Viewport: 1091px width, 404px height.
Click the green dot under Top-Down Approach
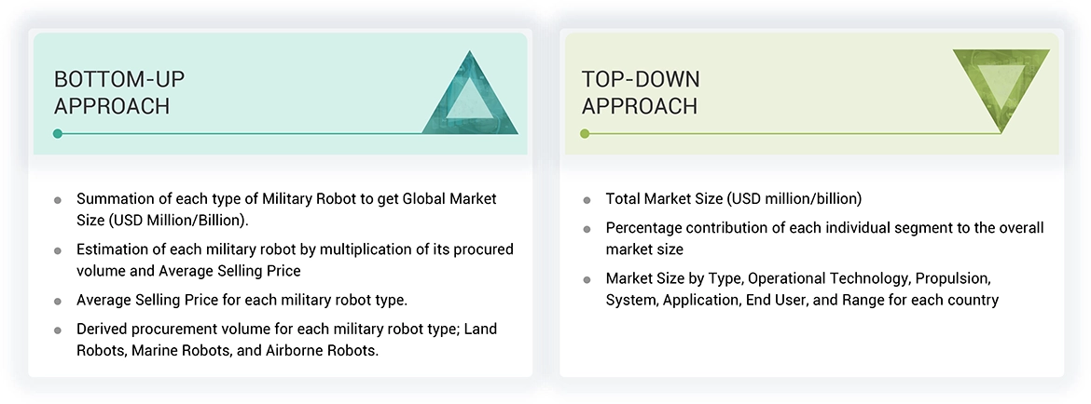click(586, 134)
